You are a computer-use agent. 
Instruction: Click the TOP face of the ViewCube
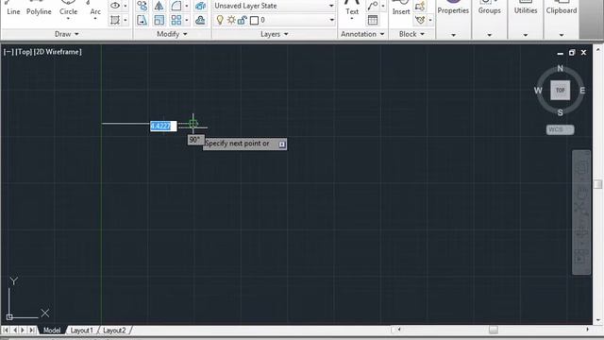(x=560, y=91)
